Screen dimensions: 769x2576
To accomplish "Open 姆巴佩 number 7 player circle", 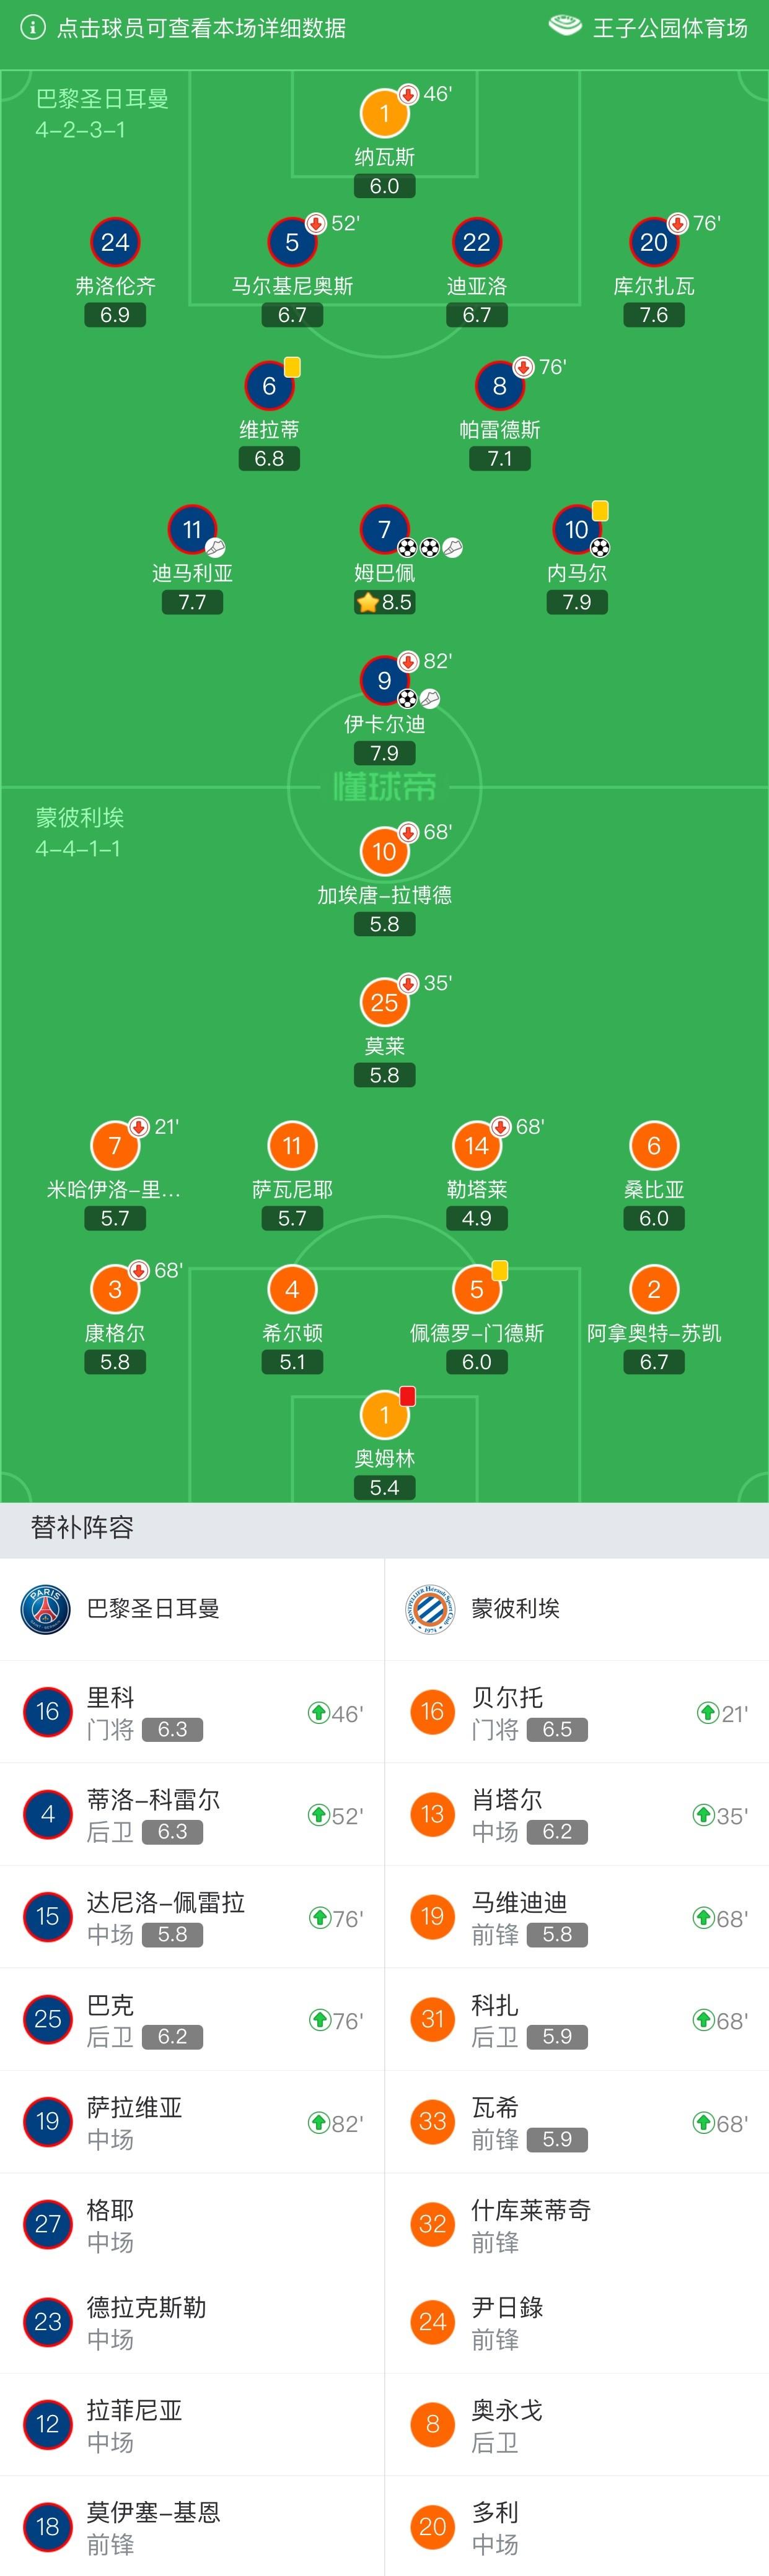I will pos(384,529).
